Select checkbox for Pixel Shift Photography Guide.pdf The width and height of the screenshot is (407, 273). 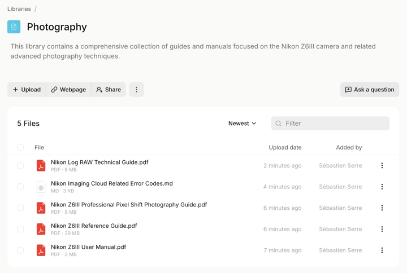click(x=20, y=208)
